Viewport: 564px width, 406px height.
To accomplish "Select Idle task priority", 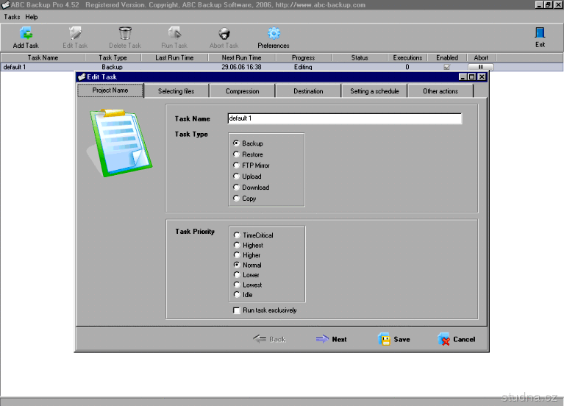I will [x=236, y=294].
